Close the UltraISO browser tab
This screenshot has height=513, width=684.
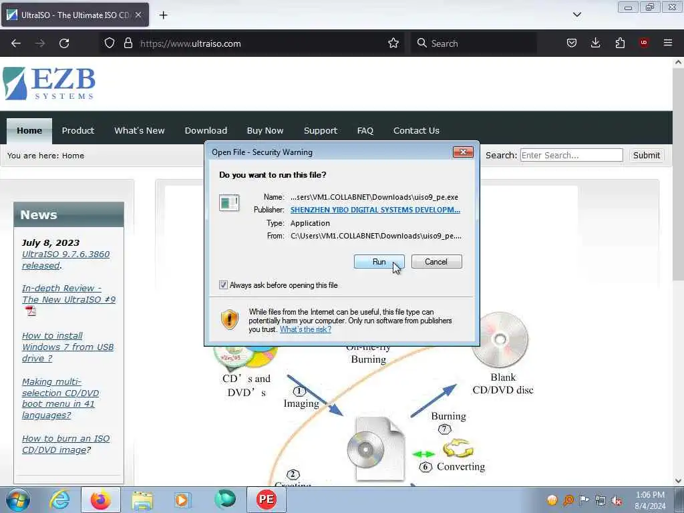pyautogui.click(x=138, y=15)
